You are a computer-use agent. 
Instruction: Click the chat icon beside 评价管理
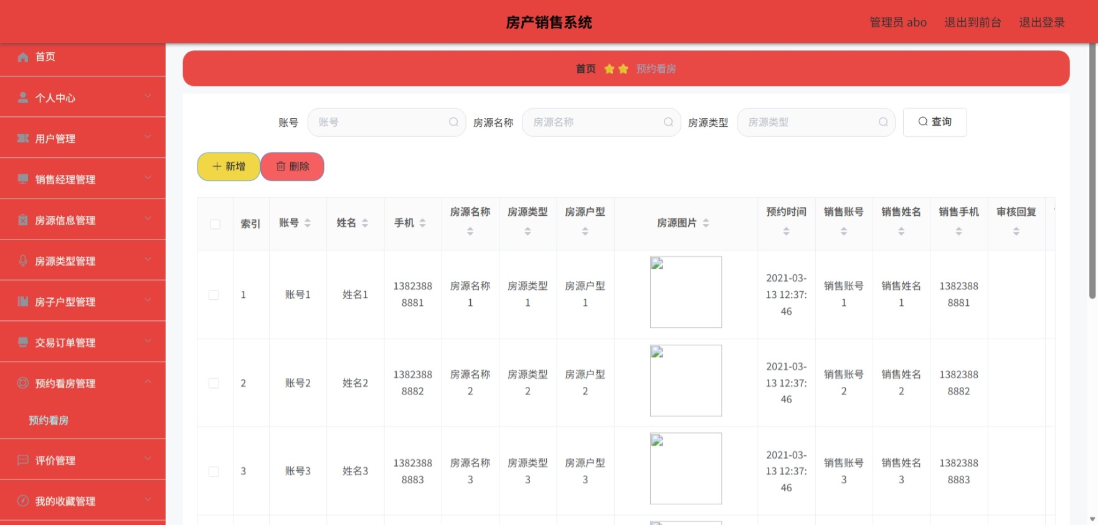[x=23, y=460]
